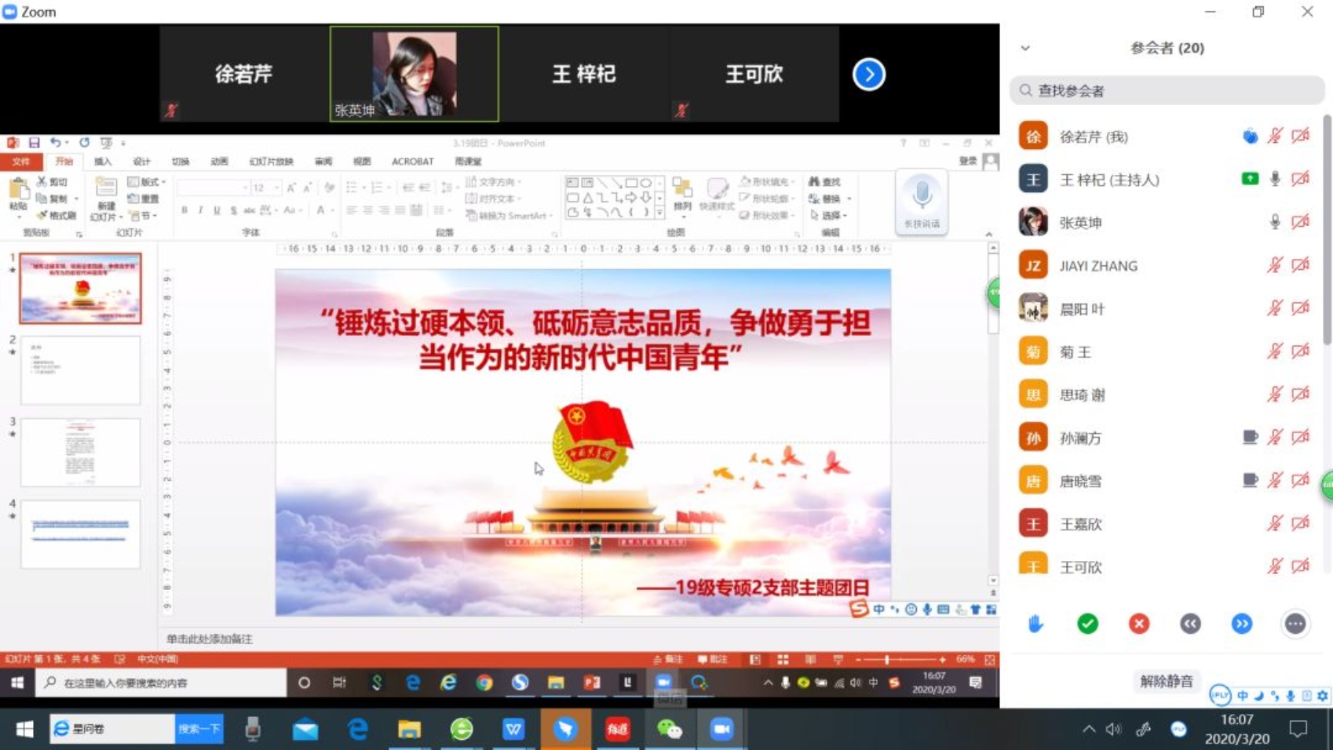This screenshot has height=750, width=1333.
Task: Toggle microphone for 张英坤
Action: tap(1275, 223)
